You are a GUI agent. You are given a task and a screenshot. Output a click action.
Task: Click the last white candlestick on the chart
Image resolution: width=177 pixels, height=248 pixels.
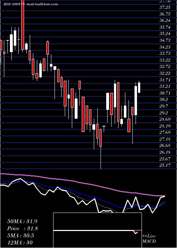click(x=139, y=88)
